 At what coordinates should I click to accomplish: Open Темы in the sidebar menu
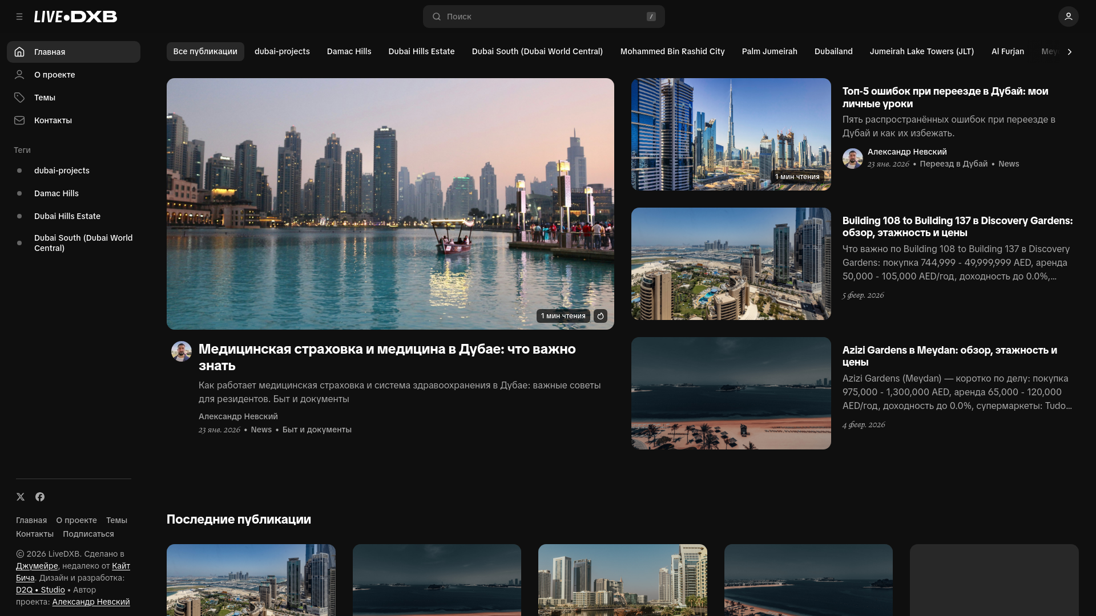pyautogui.click(x=74, y=98)
